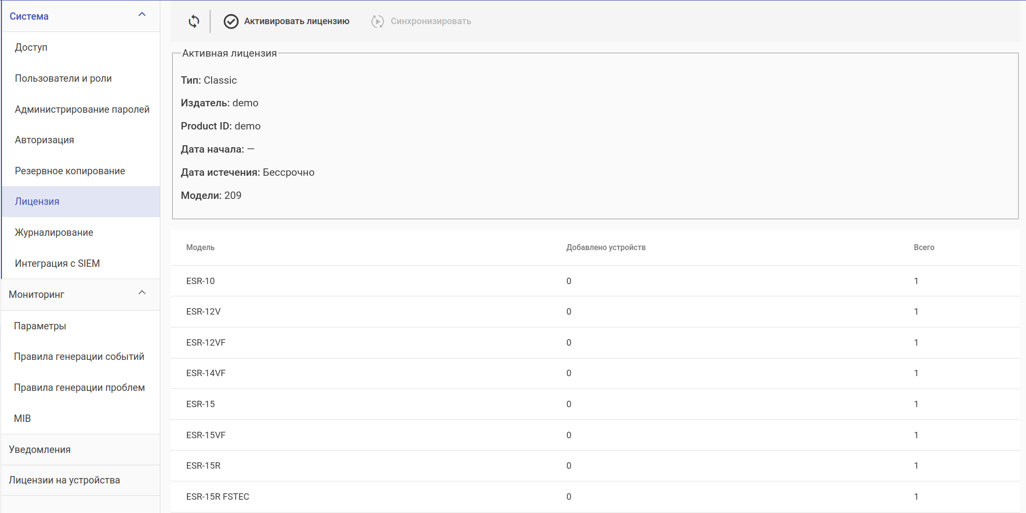
Task: Select the ESR-12VF table row
Action: click(x=206, y=343)
